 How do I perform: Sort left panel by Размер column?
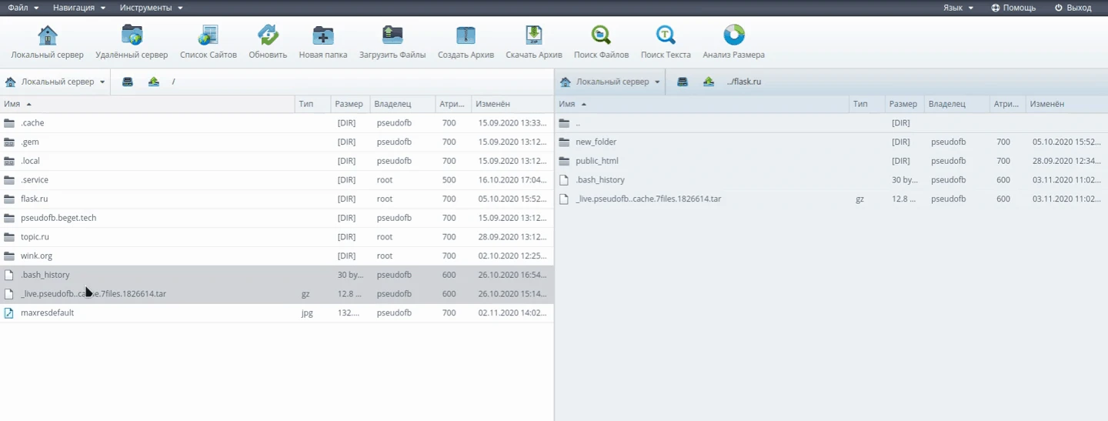[349, 104]
